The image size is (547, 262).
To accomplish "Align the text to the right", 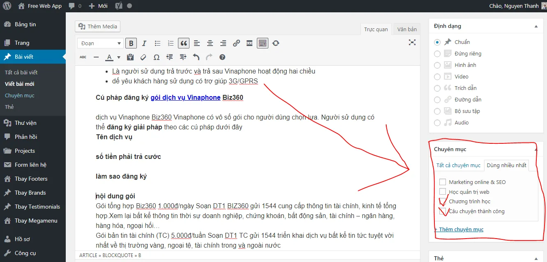I will (x=223, y=43).
